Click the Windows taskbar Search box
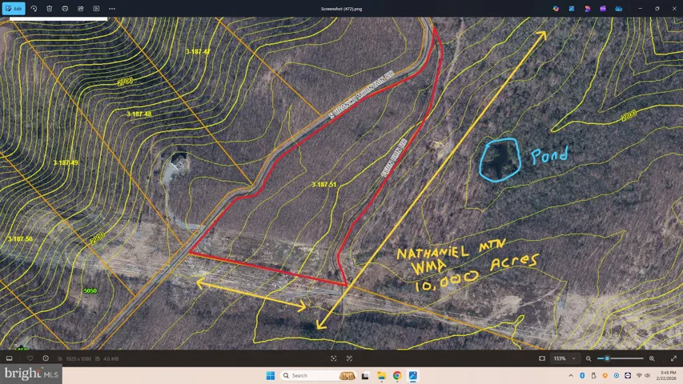 click(307, 375)
